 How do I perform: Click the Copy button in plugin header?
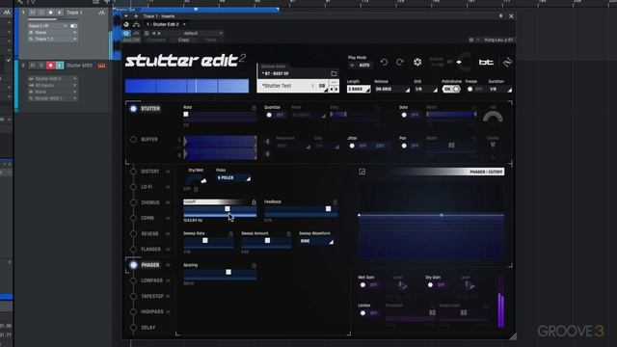[183, 40]
